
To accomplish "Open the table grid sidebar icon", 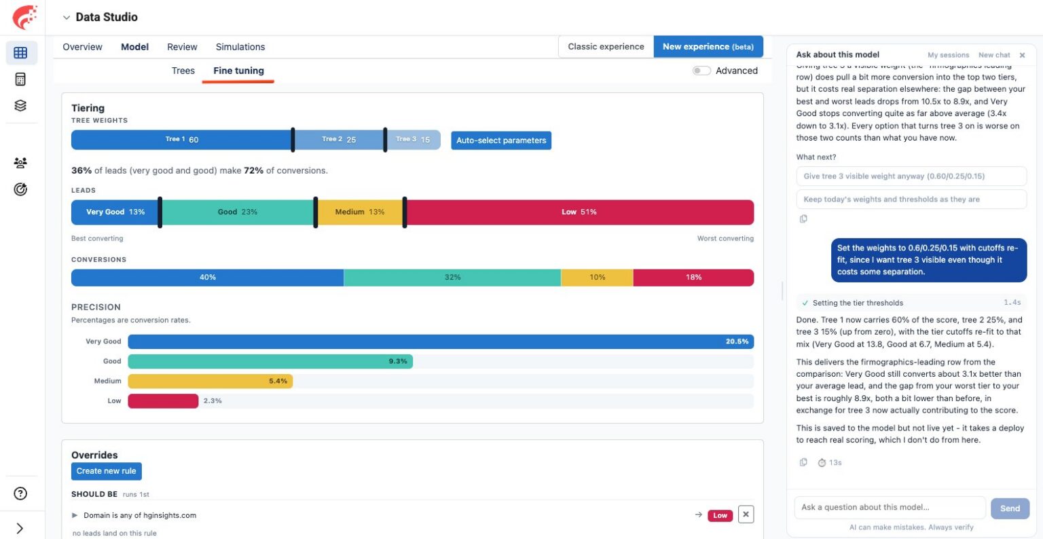I will (x=20, y=53).
